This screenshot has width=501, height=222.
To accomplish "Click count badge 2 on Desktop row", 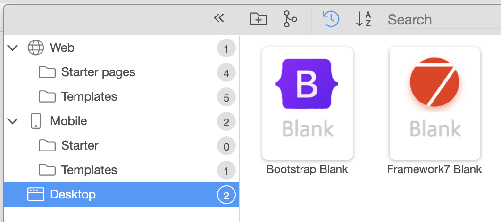I will point(226,195).
